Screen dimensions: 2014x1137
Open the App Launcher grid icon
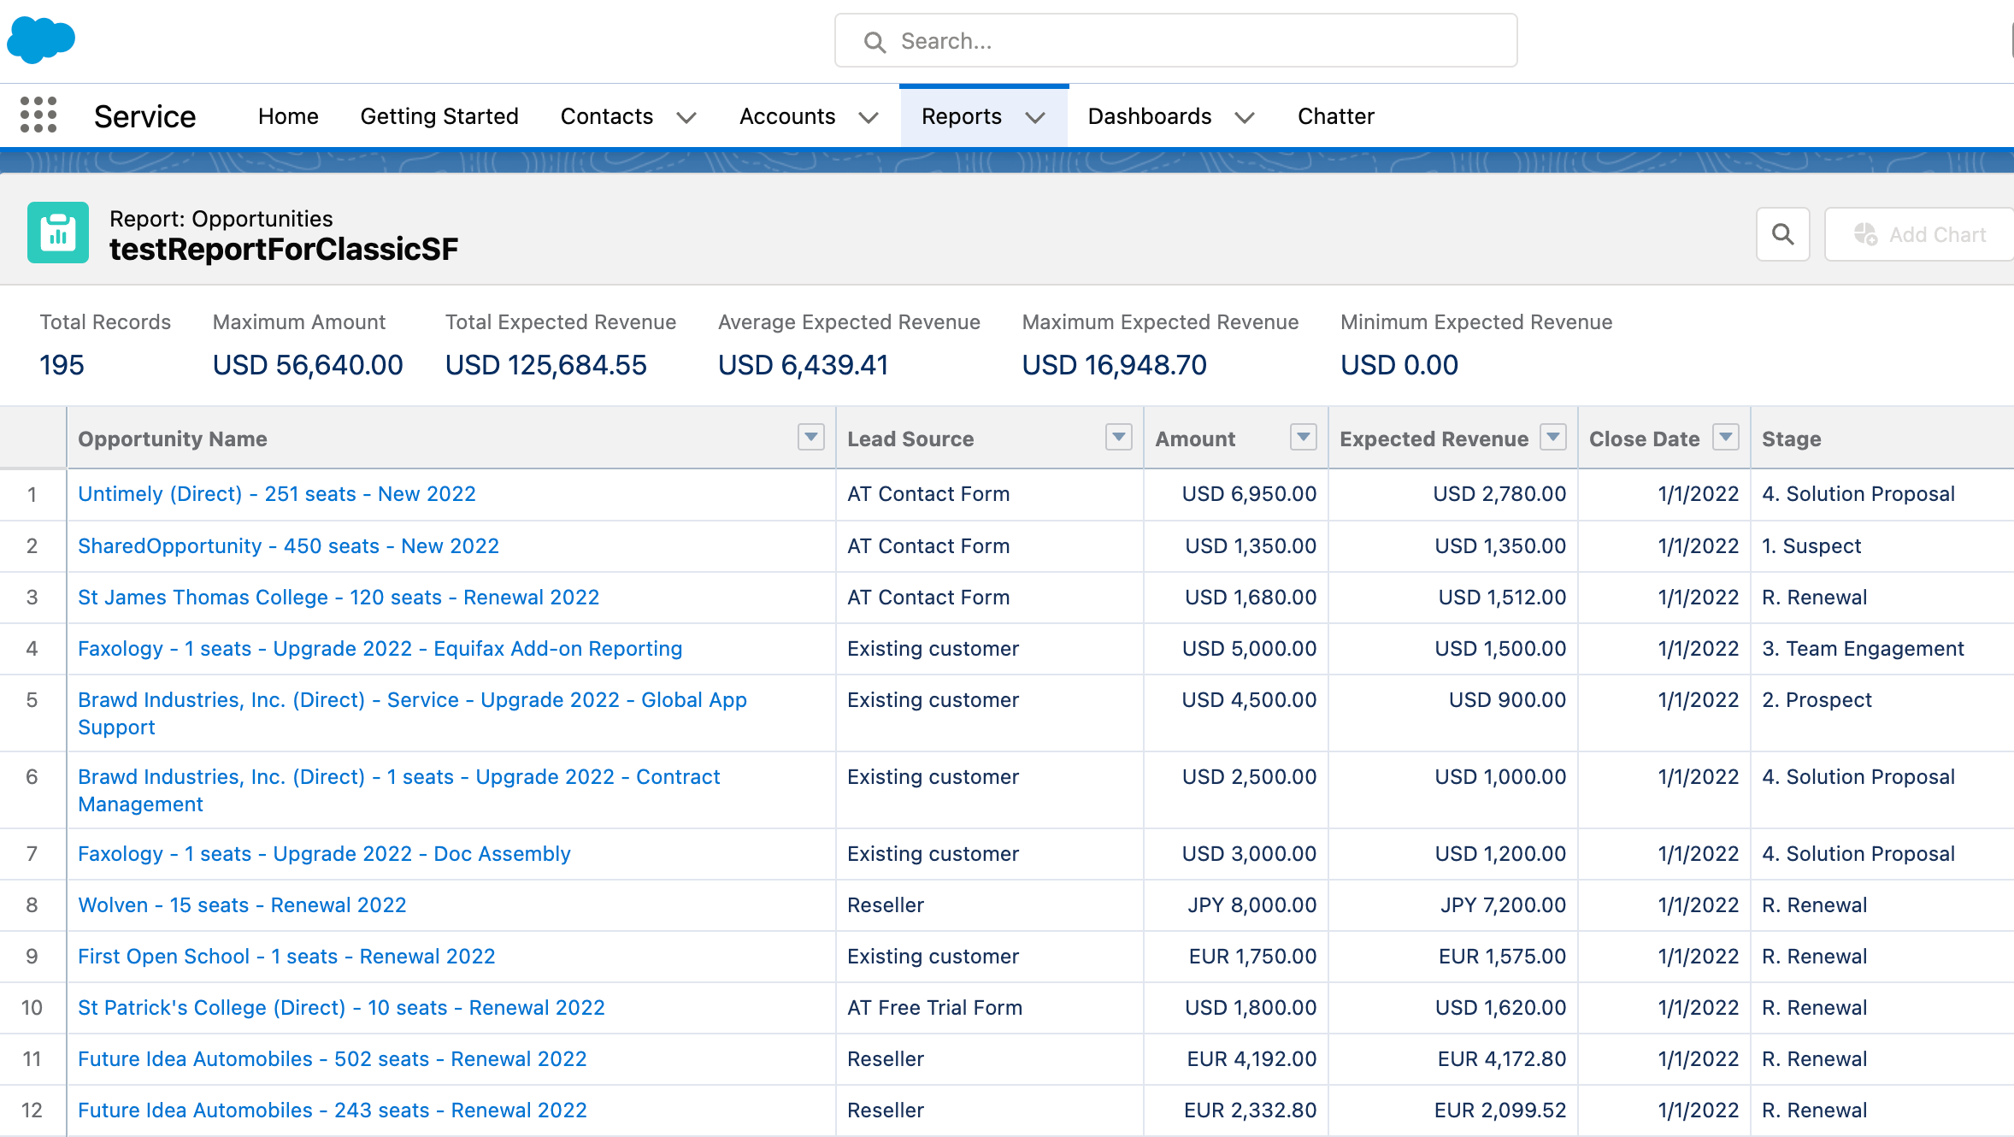coord(38,115)
